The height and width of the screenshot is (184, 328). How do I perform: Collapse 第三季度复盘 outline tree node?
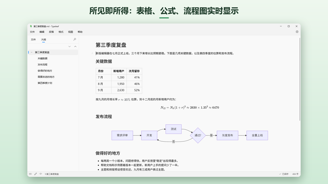pyautogui.click(x=32, y=52)
